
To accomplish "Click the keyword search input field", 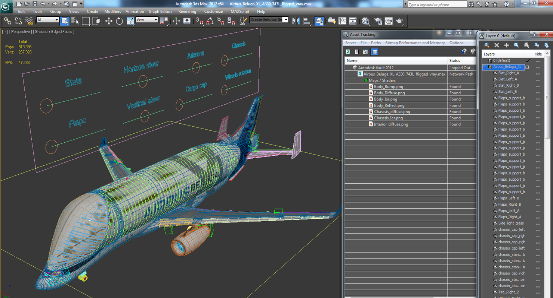I will coord(437,4).
